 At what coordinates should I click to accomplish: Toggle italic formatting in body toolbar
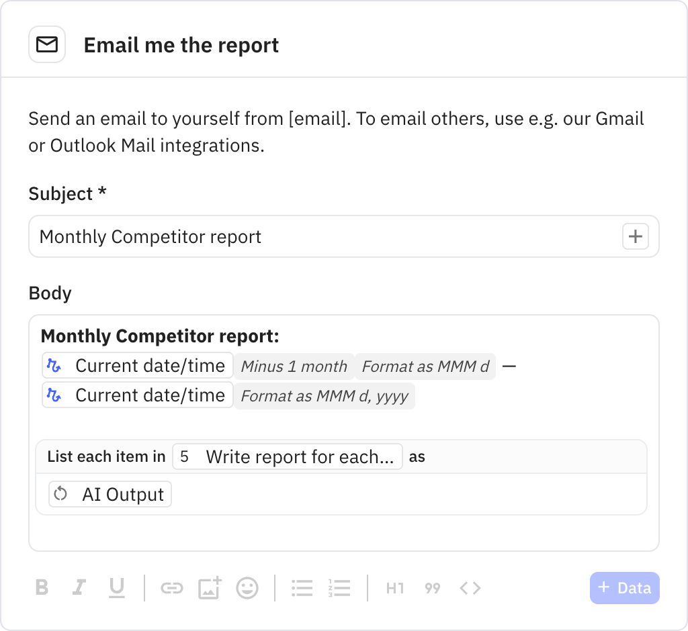pyautogui.click(x=79, y=587)
